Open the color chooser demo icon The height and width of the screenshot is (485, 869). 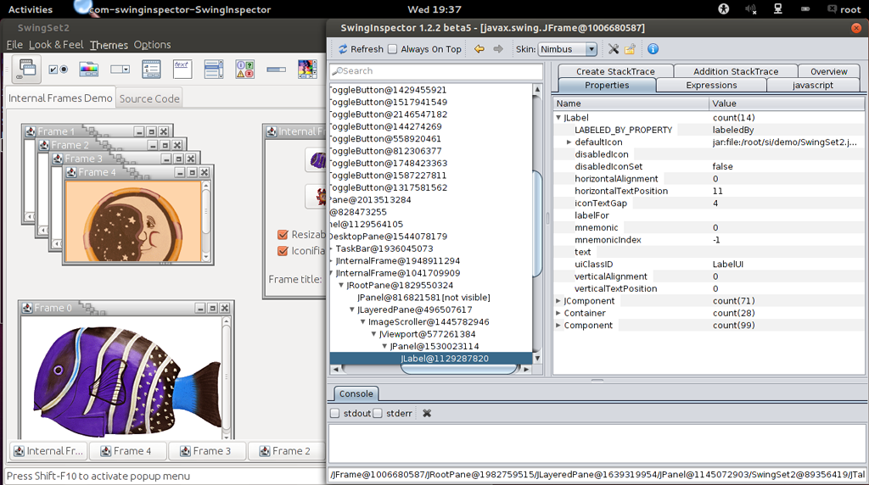tap(88, 69)
